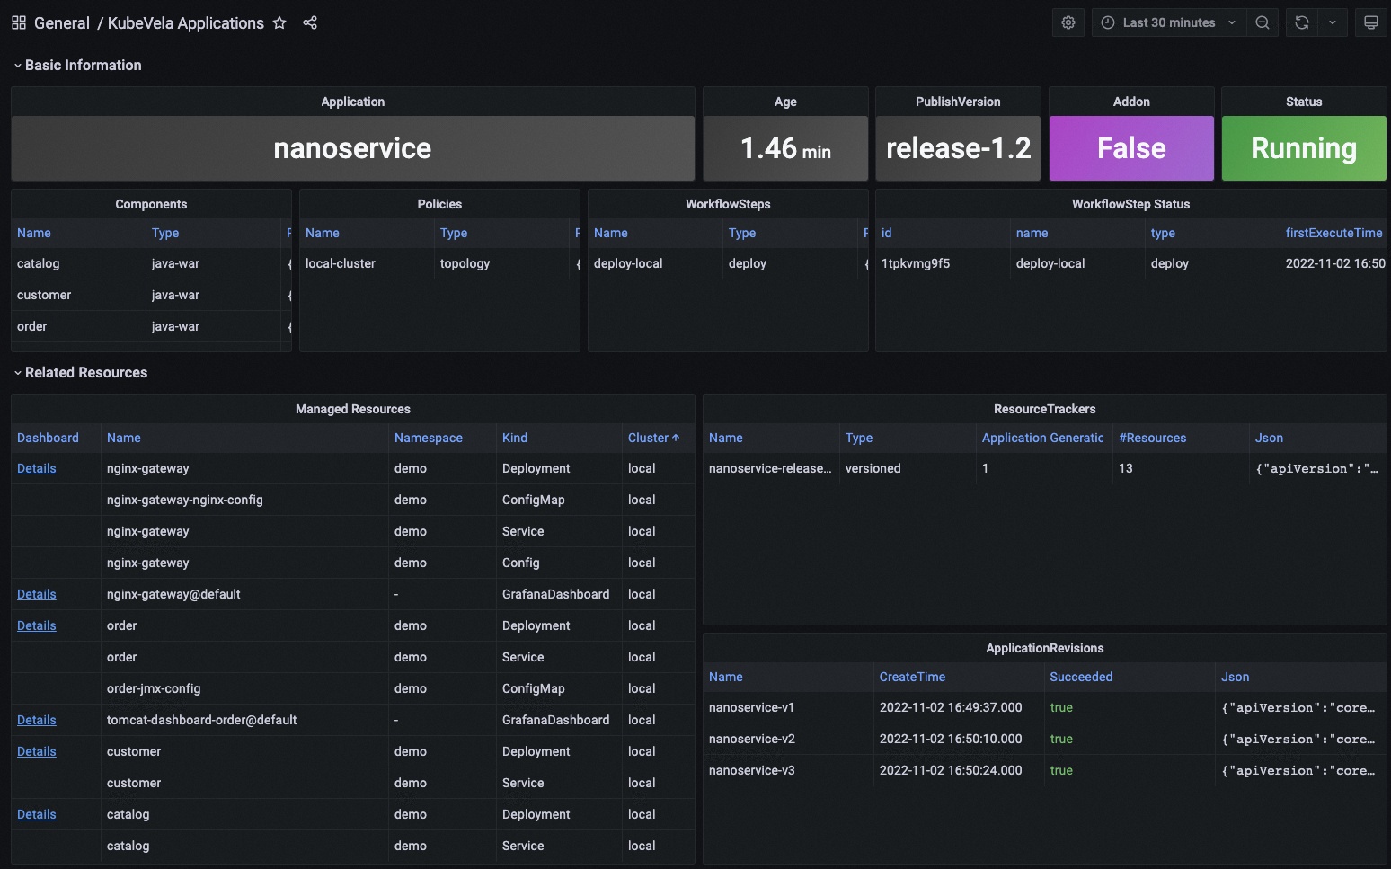Image resolution: width=1391 pixels, height=869 pixels.
Task: Share the dashboard via share icon
Action: click(x=310, y=22)
